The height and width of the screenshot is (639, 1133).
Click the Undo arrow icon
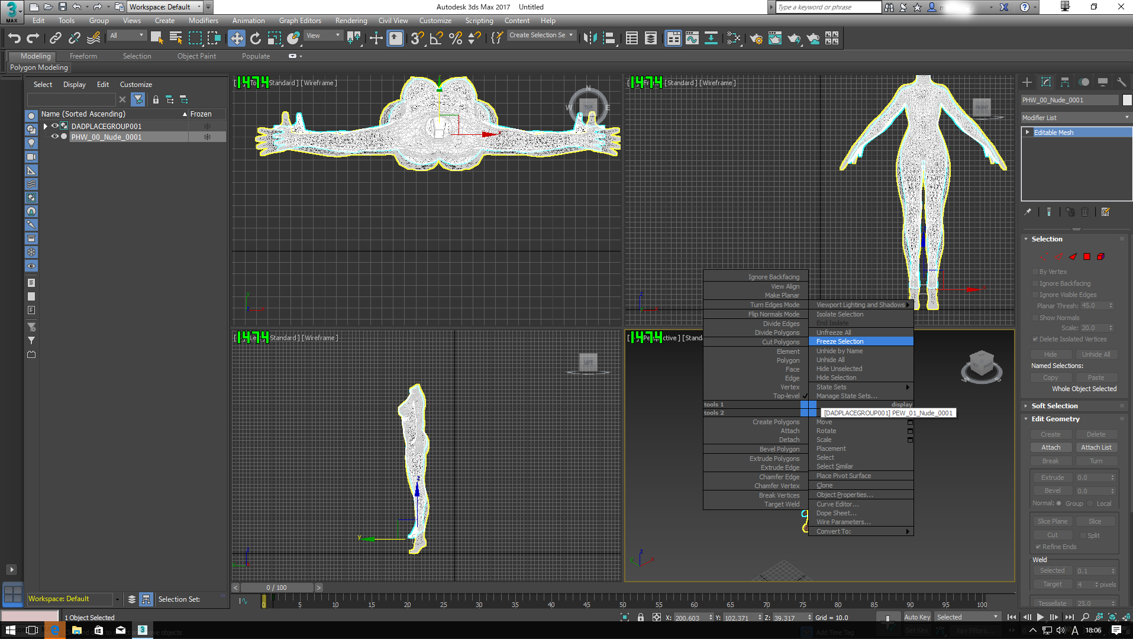coord(14,38)
